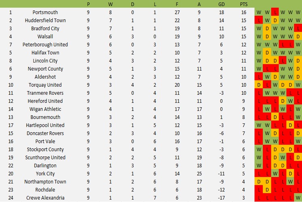Select the Huddersfield Town name cell
Viewport: 302px width, 202px height.
(x=45, y=20)
